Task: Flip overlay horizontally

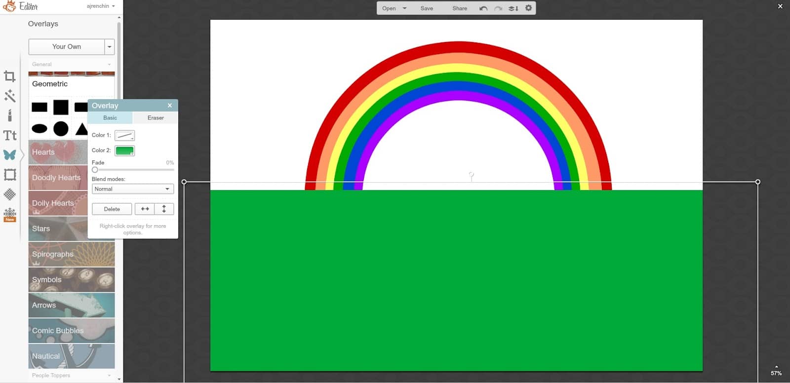Action: click(145, 209)
